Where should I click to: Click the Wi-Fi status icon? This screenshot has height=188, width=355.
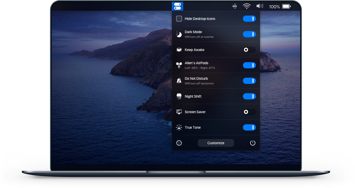point(247,6)
